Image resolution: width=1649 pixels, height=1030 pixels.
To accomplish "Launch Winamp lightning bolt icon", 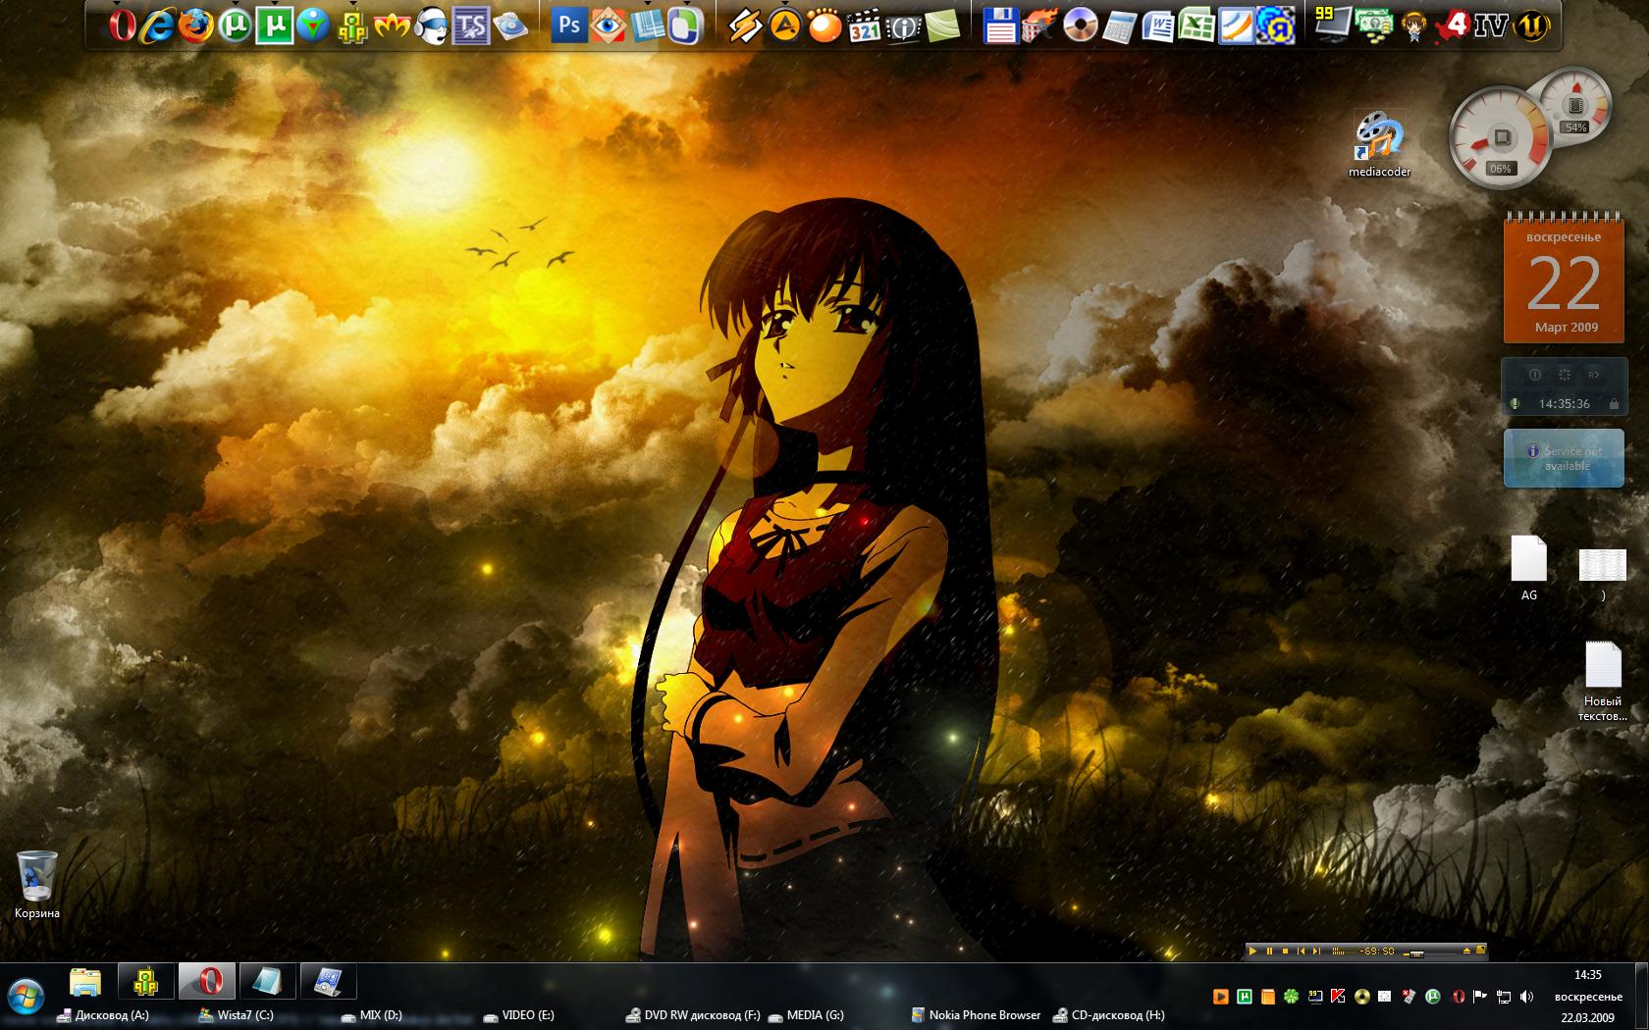I will [x=745, y=26].
